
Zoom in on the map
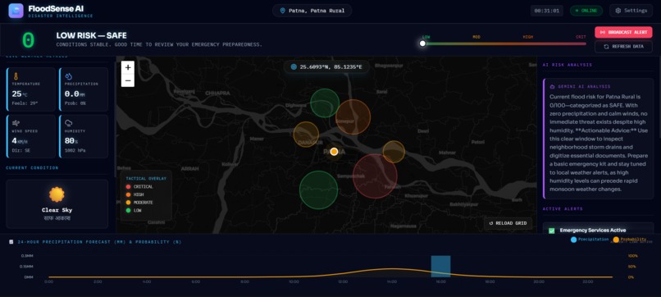pyautogui.click(x=128, y=67)
